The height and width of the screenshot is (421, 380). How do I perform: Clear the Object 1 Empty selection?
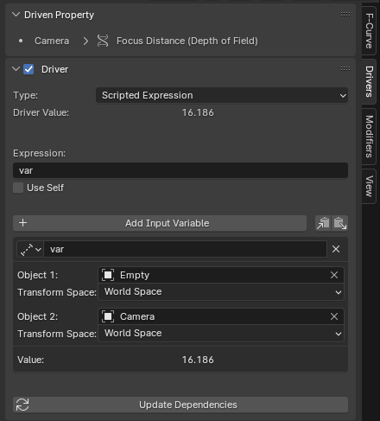334,275
